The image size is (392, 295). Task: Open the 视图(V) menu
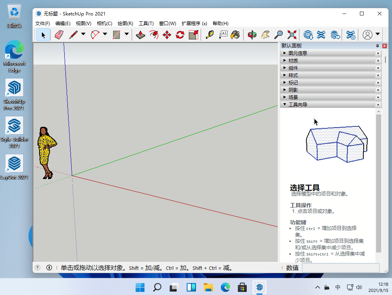[84, 24]
